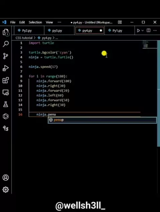Open the Source Control view
The image size is (160, 212).
point(6,56)
